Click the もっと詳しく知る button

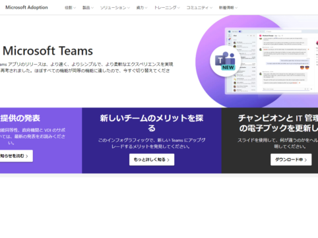[x=152, y=160]
